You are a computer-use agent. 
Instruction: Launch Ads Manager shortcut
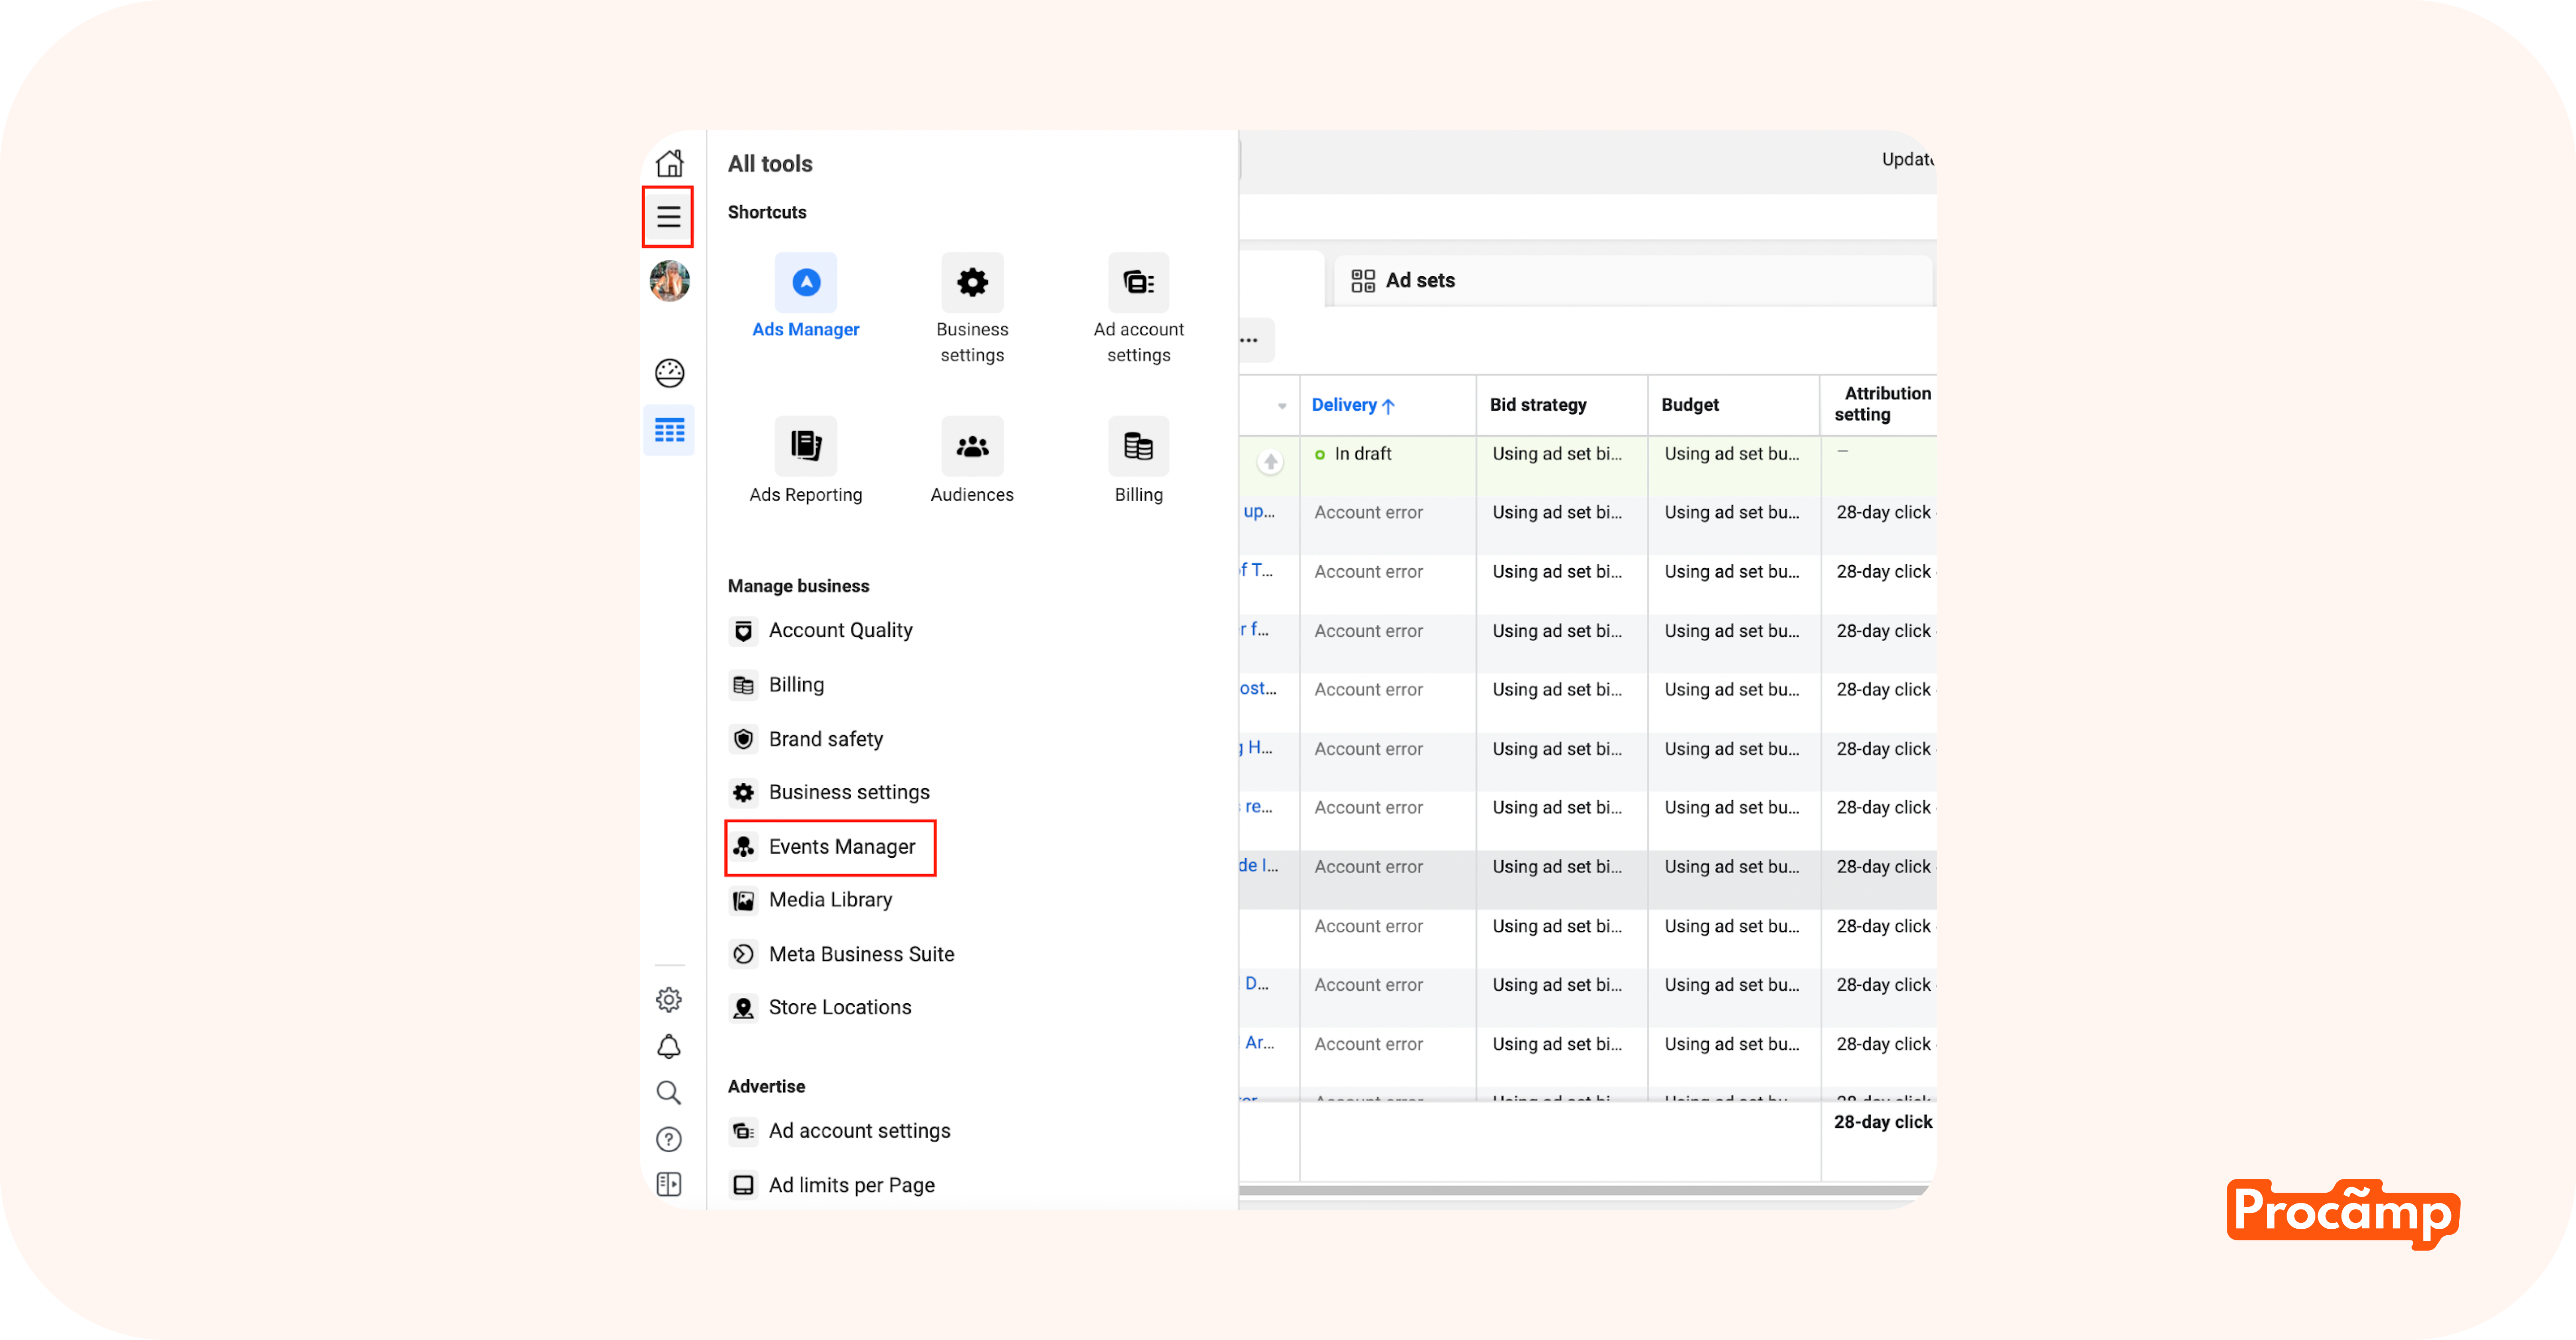tap(806, 297)
